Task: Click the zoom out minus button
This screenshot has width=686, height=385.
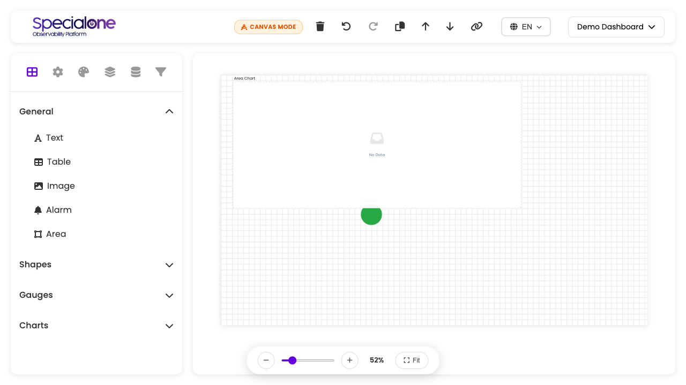Action: [x=266, y=360]
